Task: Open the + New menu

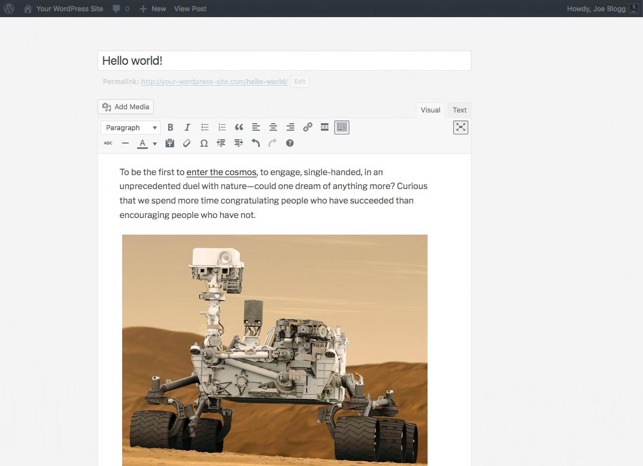Action: [153, 9]
